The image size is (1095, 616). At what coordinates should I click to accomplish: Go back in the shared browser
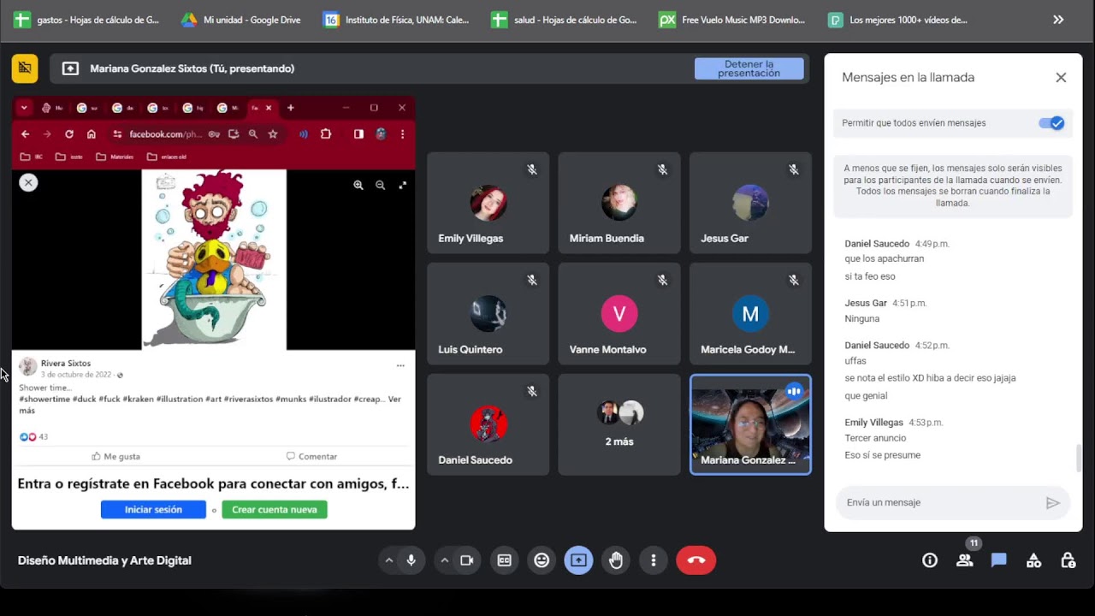click(26, 134)
